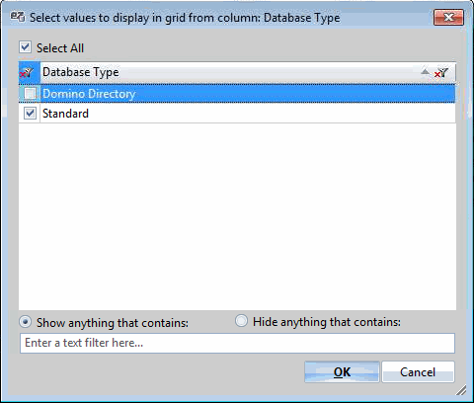Select Show anything that contains radio button
The height and width of the screenshot is (403, 474).
(x=26, y=322)
